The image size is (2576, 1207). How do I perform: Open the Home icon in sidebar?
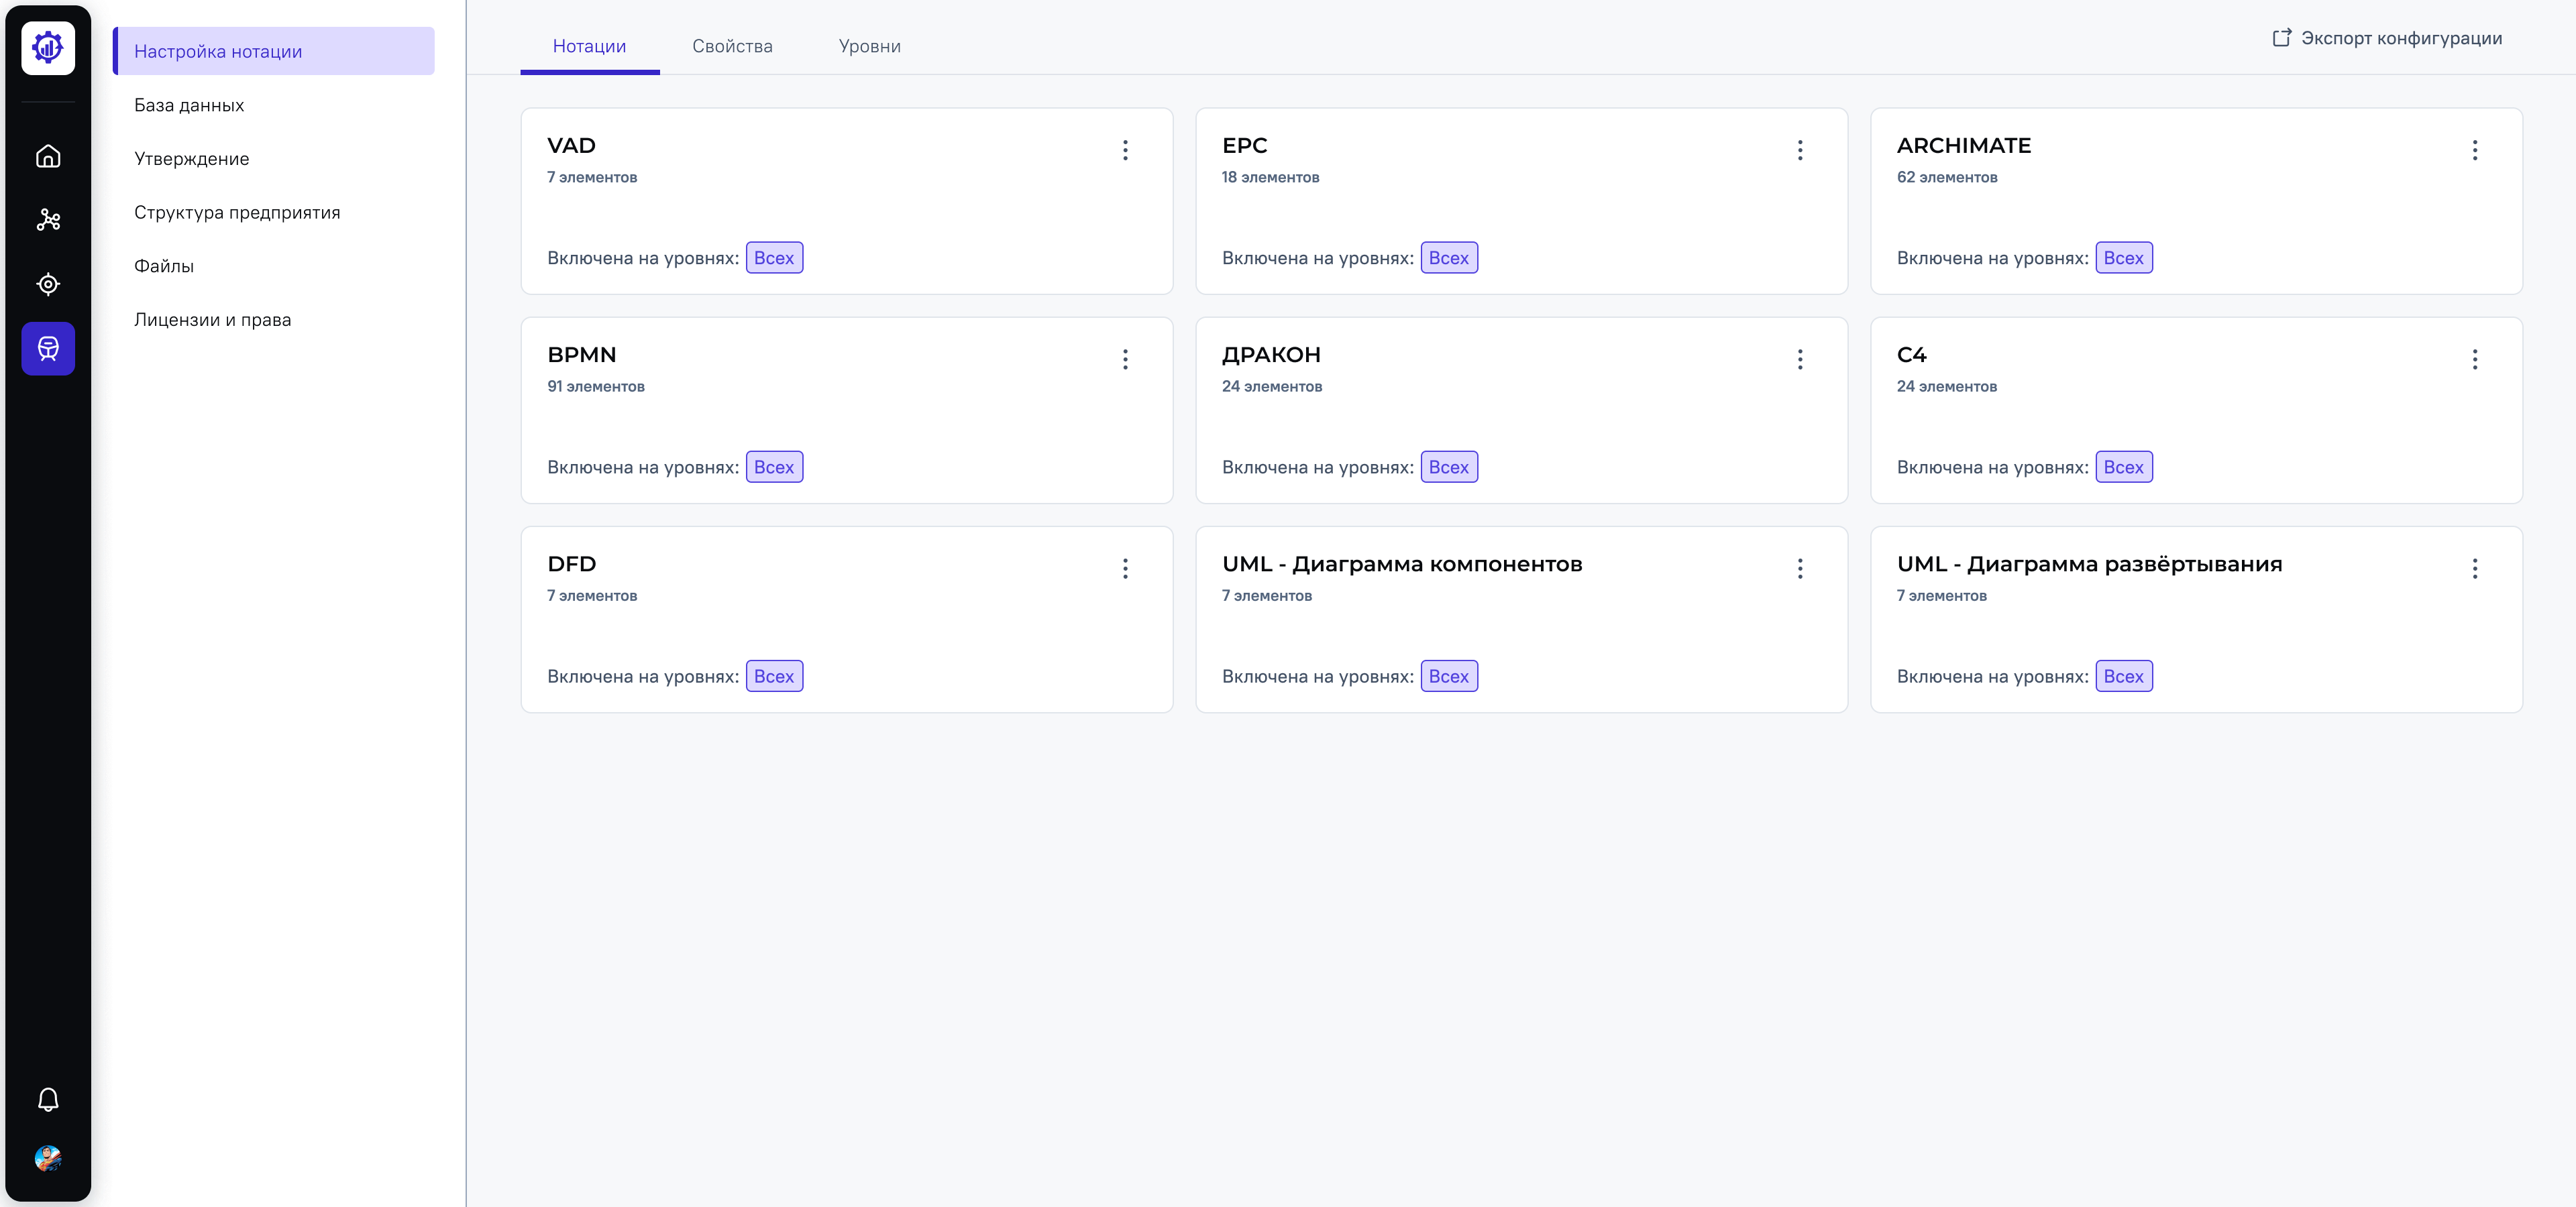pyautogui.click(x=48, y=156)
